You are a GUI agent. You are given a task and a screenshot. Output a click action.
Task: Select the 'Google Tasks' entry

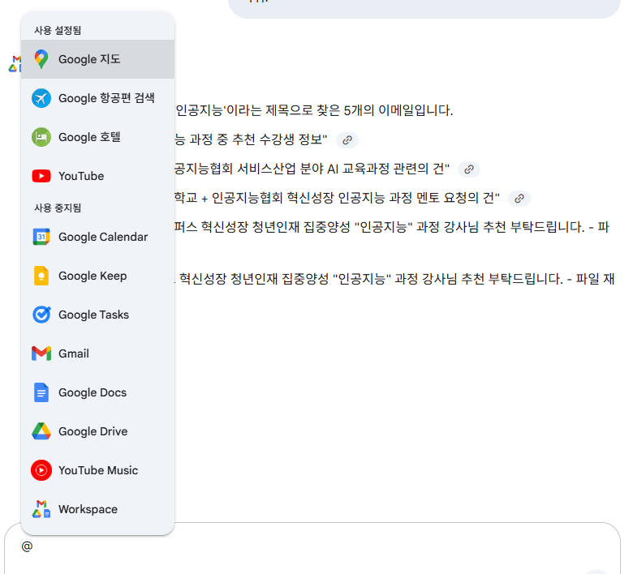pos(97,315)
